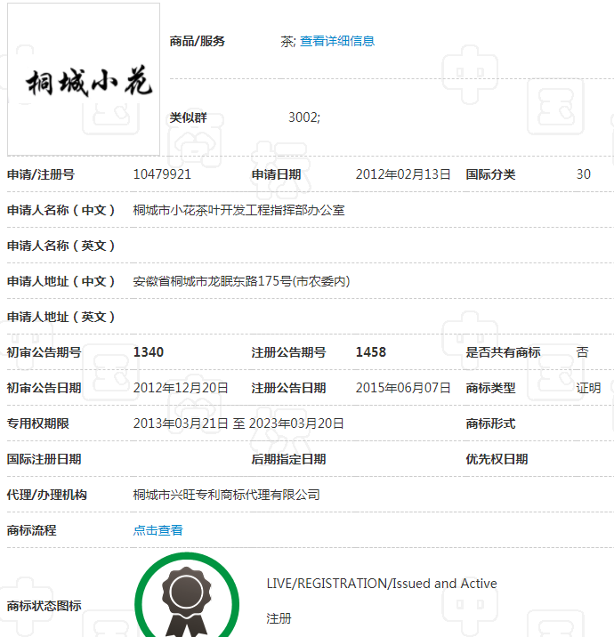The width and height of the screenshot is (614, 637).
Task: Click the 优先权日期 label
Action: [x=497, y=459]
